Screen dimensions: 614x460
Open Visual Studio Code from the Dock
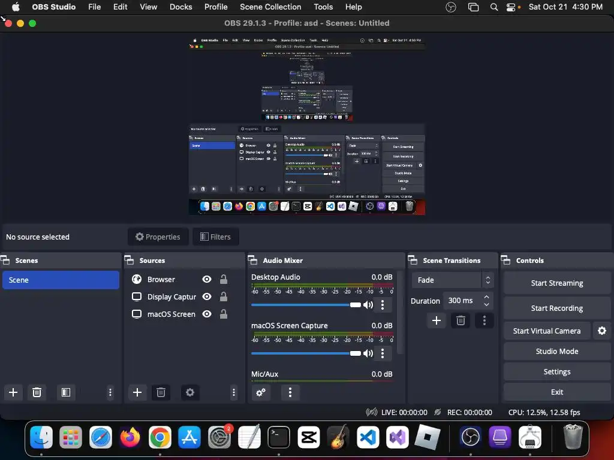pyautogui.click(x=368, y=437)
